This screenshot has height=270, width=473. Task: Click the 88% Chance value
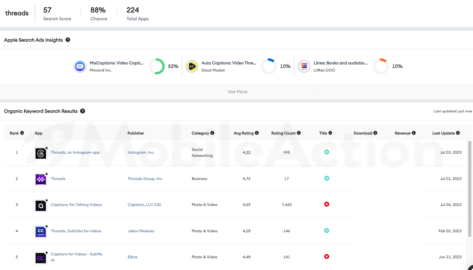coord(98,10)
